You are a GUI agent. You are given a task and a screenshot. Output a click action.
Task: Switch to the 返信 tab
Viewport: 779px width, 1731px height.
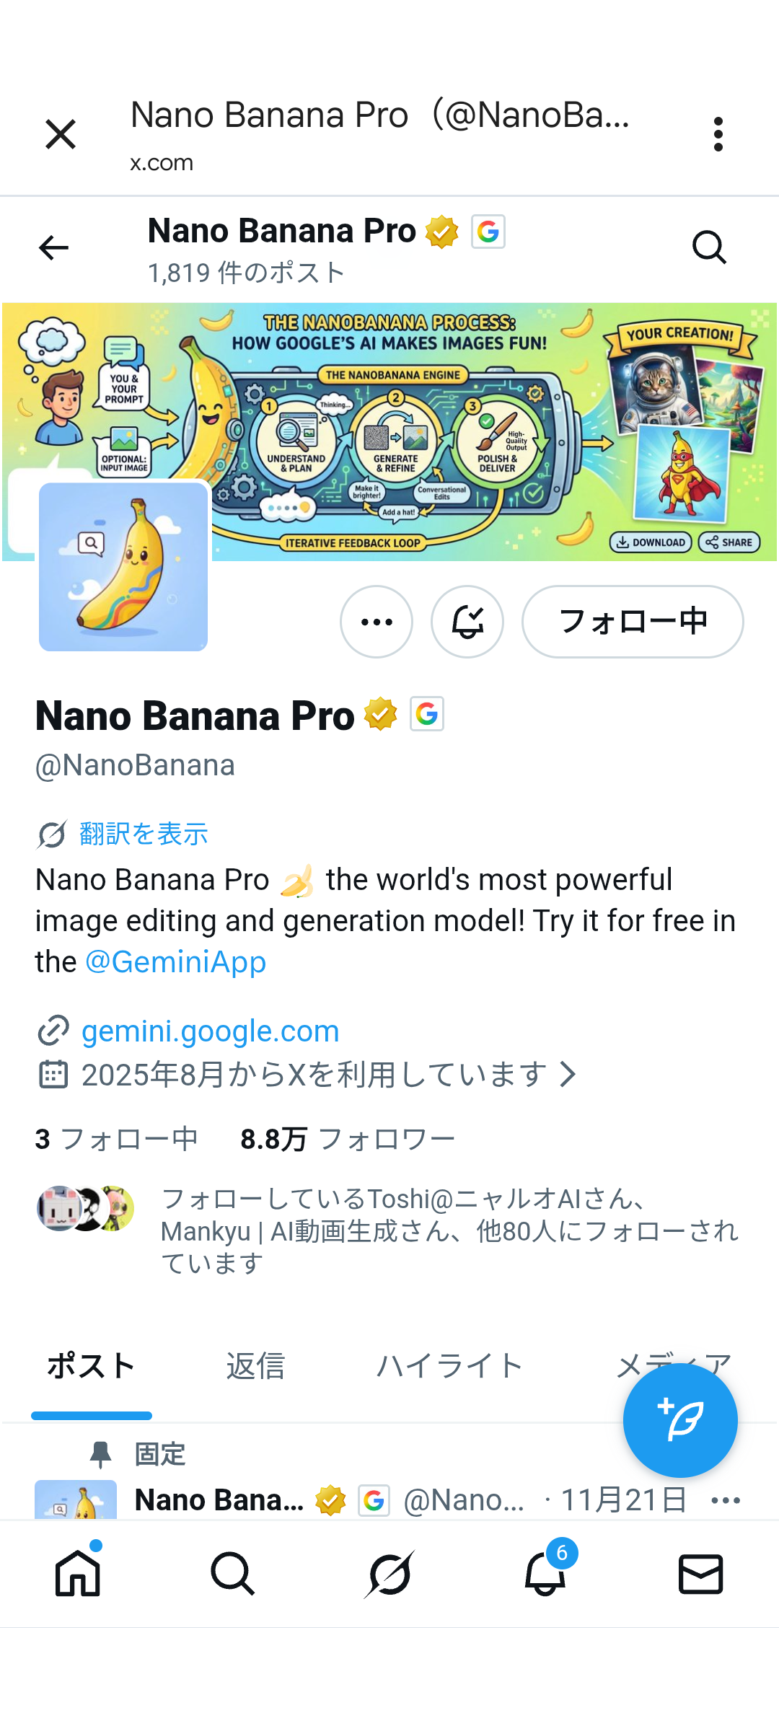[255, 1366]
